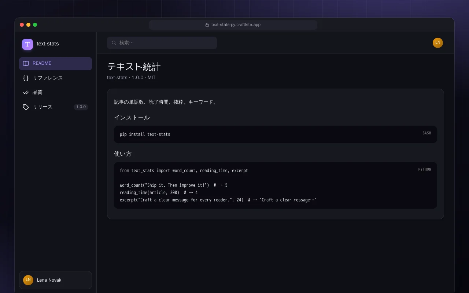Click the テキスト統計 page title

pos(134,67)
